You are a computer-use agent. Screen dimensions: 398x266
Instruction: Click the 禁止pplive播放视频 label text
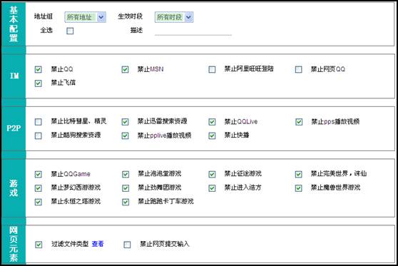(x=164, y=135)
